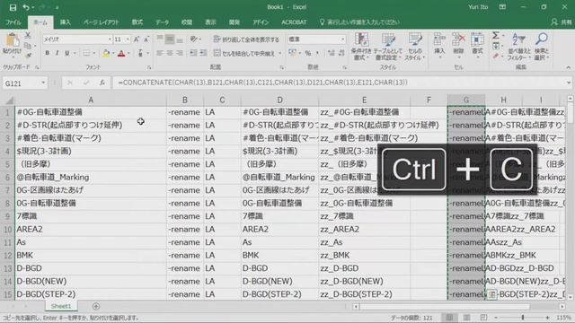The image size is (575, 323).
Task: Open the font size dropdown showing 11
Action: point(128,39)
